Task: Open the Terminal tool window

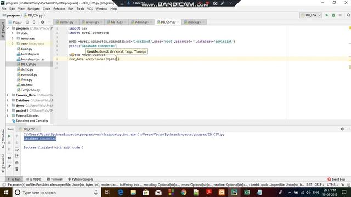Action: pyautogui.click(x=54, y=179)
